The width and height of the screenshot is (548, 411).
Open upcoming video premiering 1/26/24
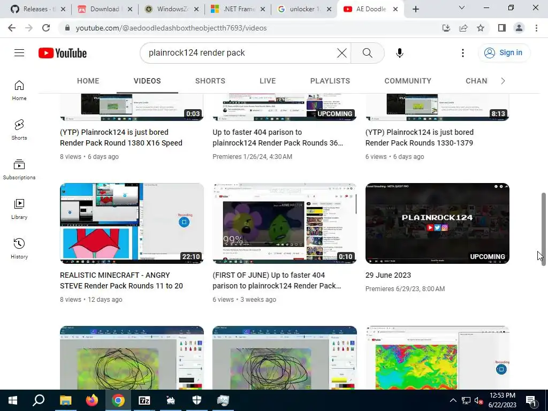click(278, 138)
